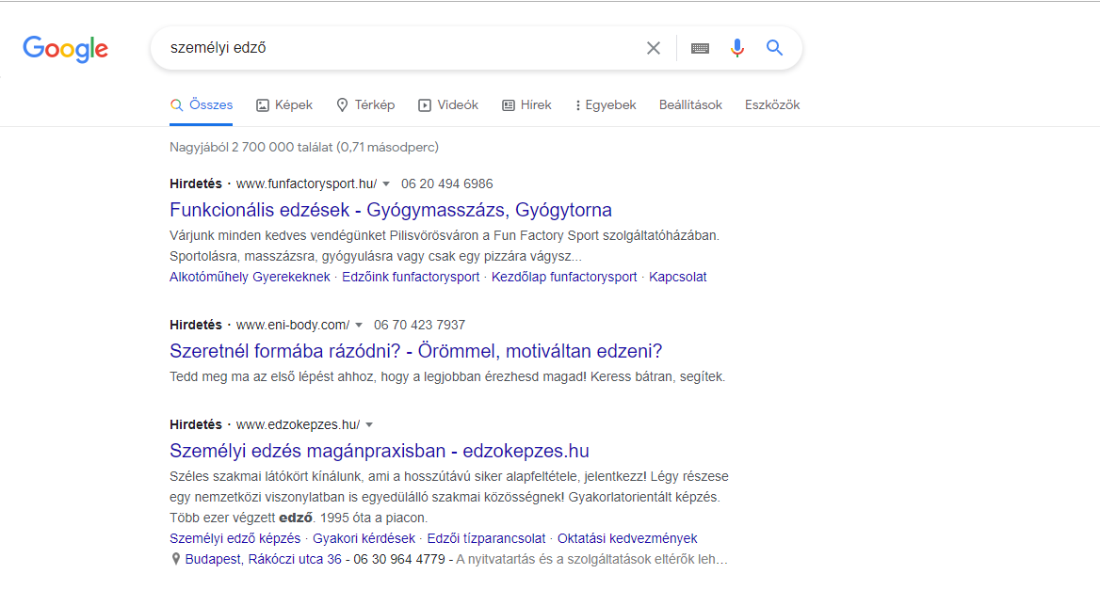Expand dropdown arrow next to eni-body.com URL
Viewport: 1100px width, 606px height.
[359, 325]
